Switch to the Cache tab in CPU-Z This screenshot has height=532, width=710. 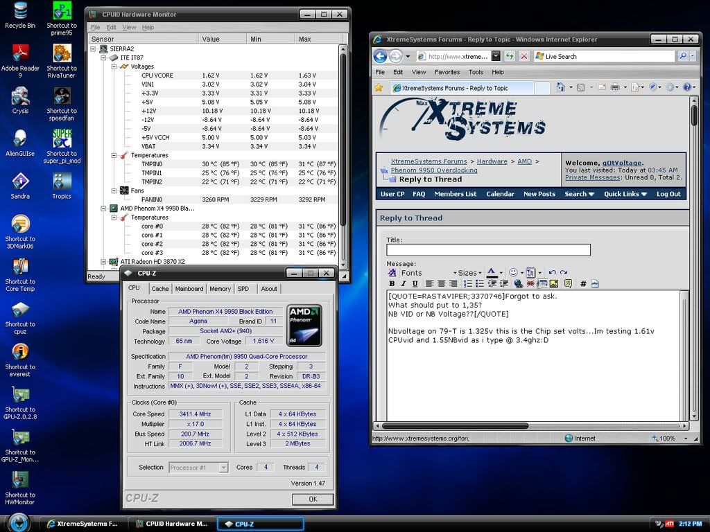160,289
